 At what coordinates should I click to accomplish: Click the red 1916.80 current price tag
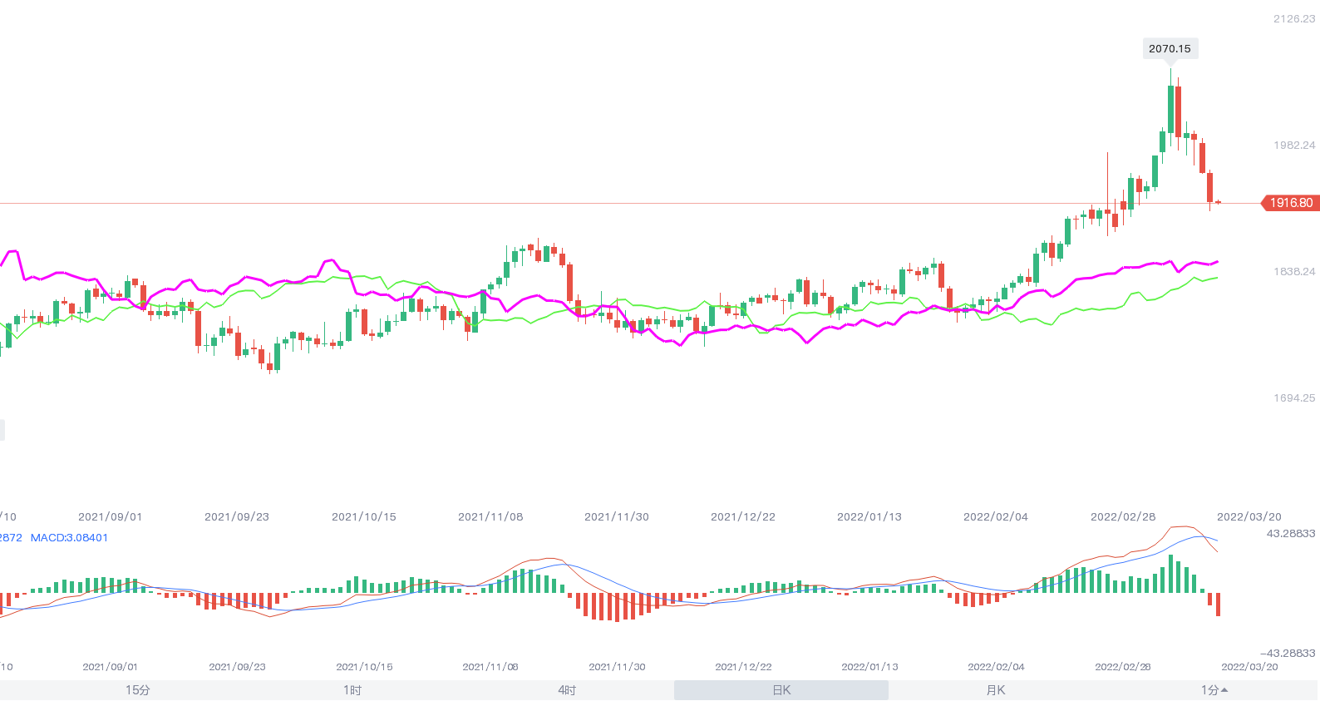[x=1291, y=203]
